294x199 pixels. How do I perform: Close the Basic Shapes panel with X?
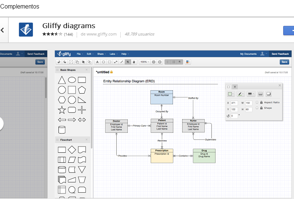(x=86, y=70)
